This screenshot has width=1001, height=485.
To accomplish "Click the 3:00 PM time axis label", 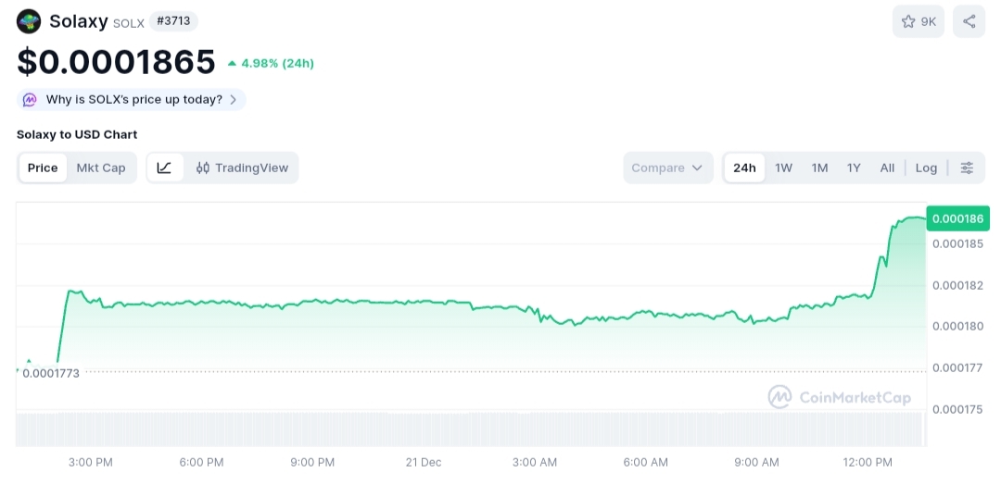I will [91, 462].
